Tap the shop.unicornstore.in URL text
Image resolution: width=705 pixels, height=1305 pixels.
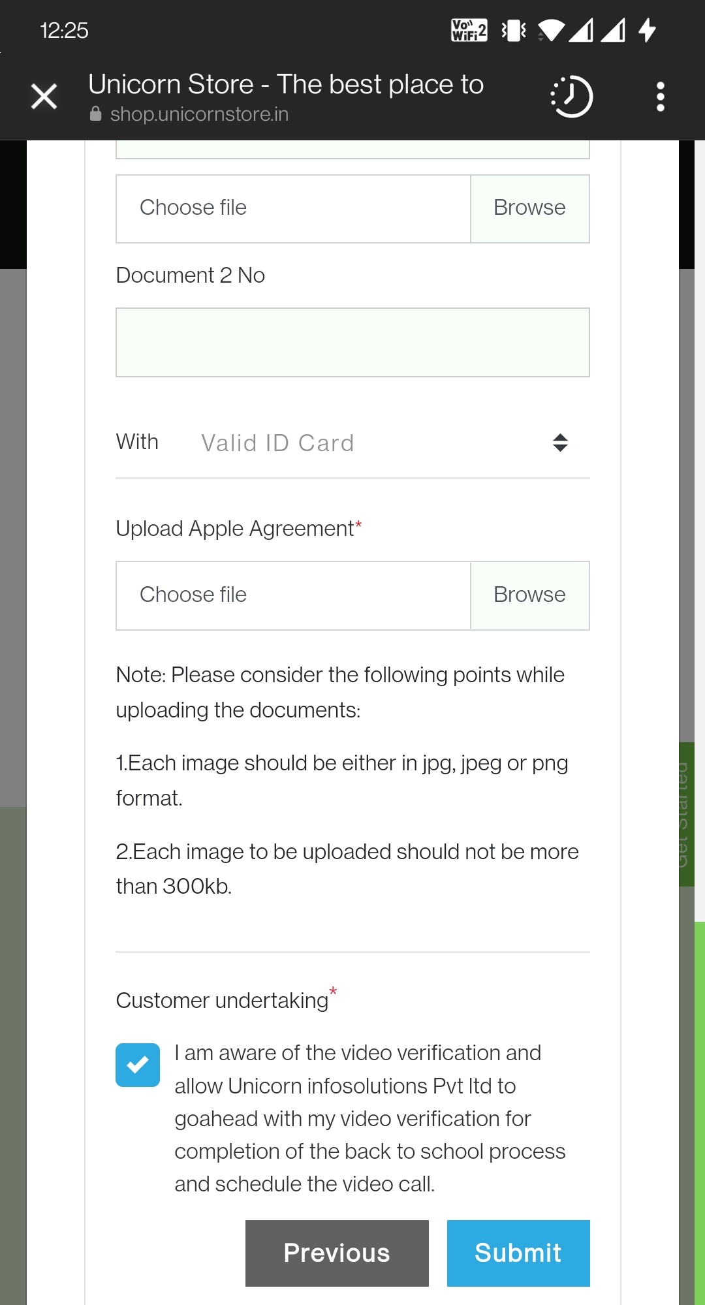click(x=199, y=114)
